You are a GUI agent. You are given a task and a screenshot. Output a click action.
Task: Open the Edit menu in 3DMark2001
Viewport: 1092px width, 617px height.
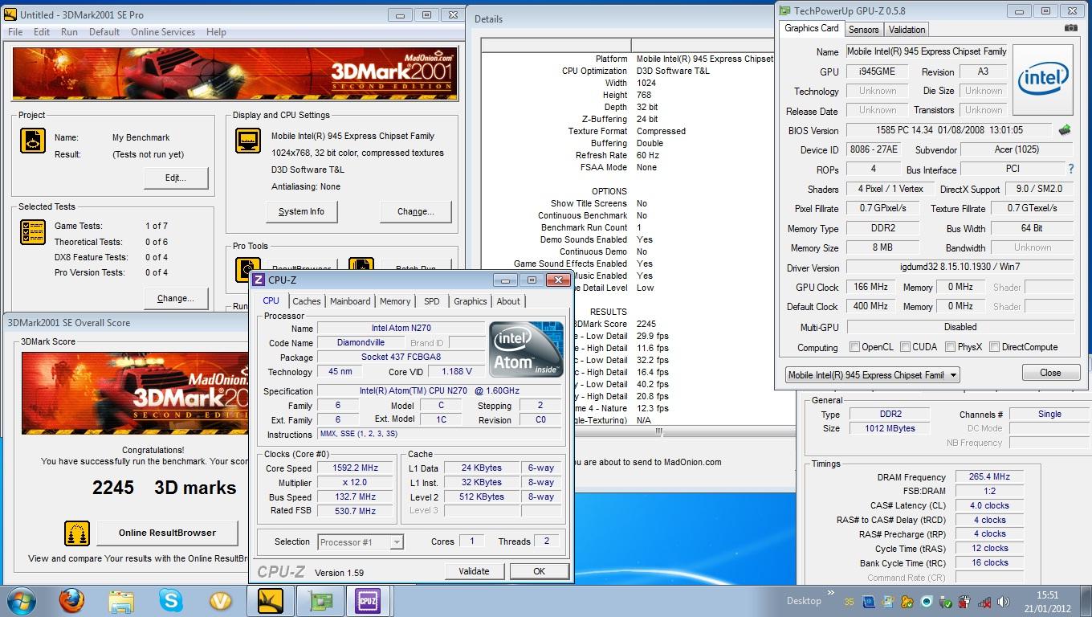pos(42,32)
